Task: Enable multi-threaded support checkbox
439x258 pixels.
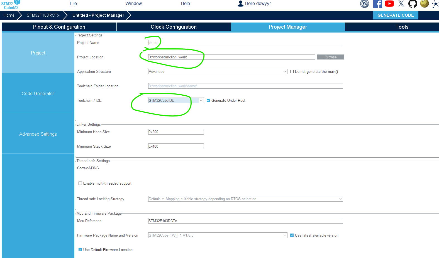Action: point(80,183)
